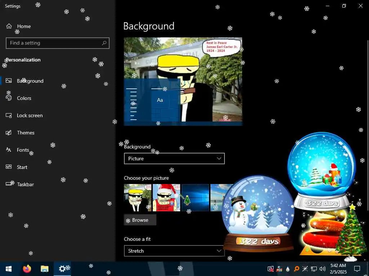
Task: Select the default Windows 10 wallpaper thumbnail
Action: (195, 198)
